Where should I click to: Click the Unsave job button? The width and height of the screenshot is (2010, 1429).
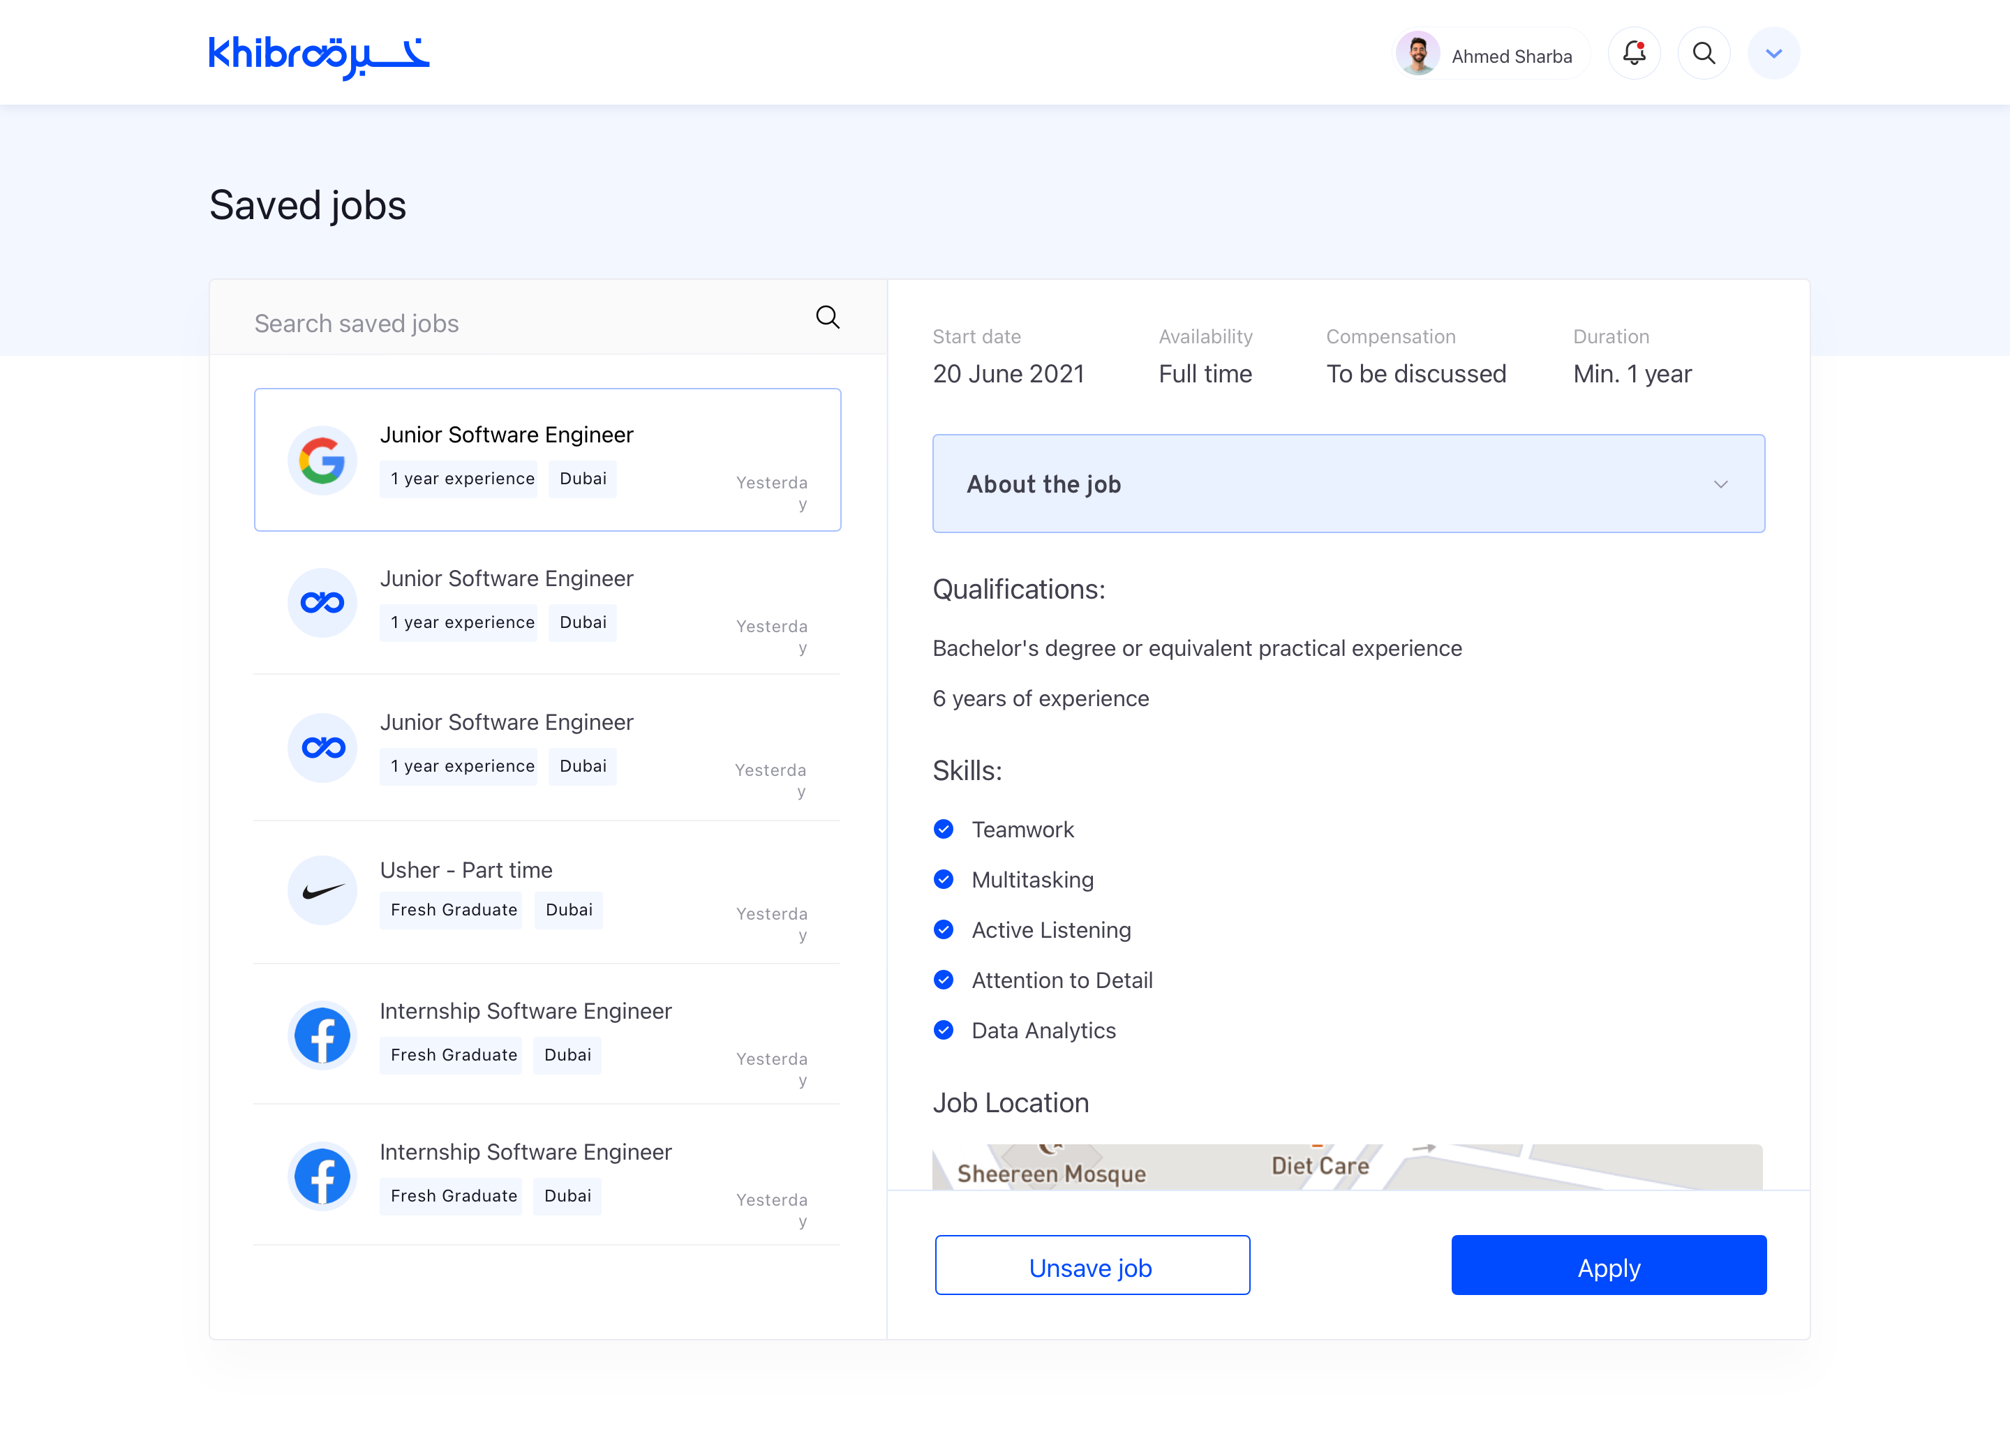click(x=1092, y=1266)
